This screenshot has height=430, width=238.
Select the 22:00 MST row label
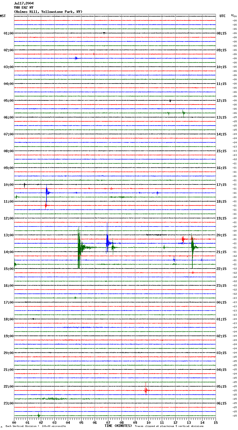point(9,387)
